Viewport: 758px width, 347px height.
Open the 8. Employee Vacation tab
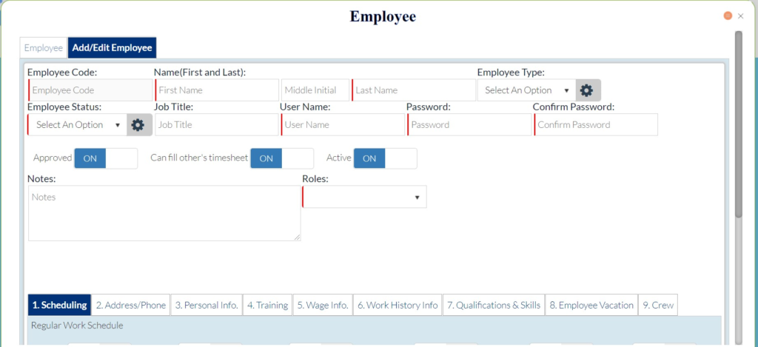pos(591,305)
